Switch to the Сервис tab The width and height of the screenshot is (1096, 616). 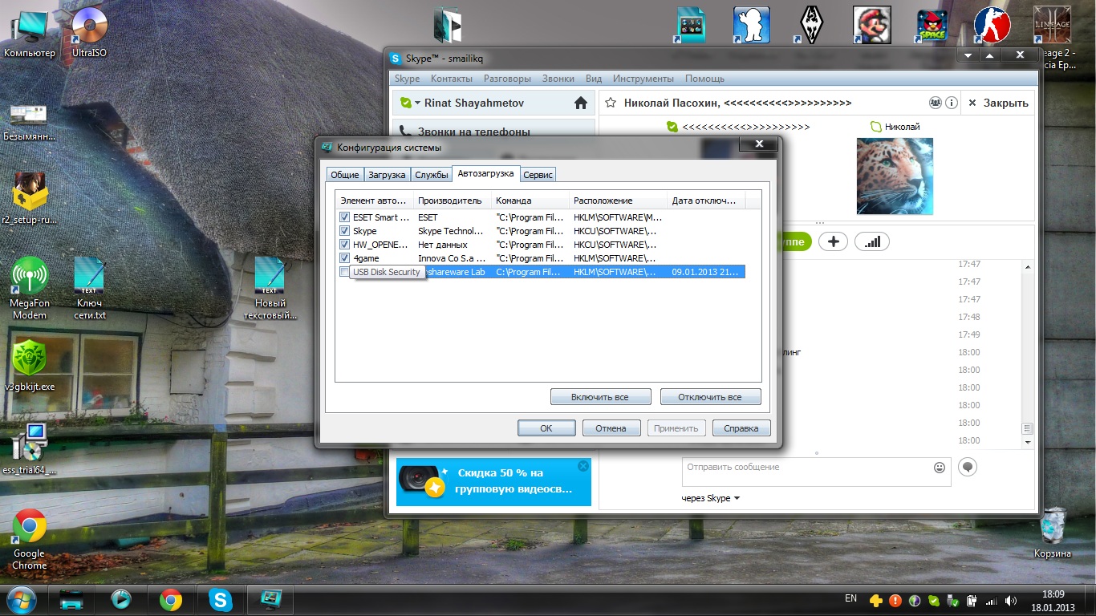[x=538, y=174]
